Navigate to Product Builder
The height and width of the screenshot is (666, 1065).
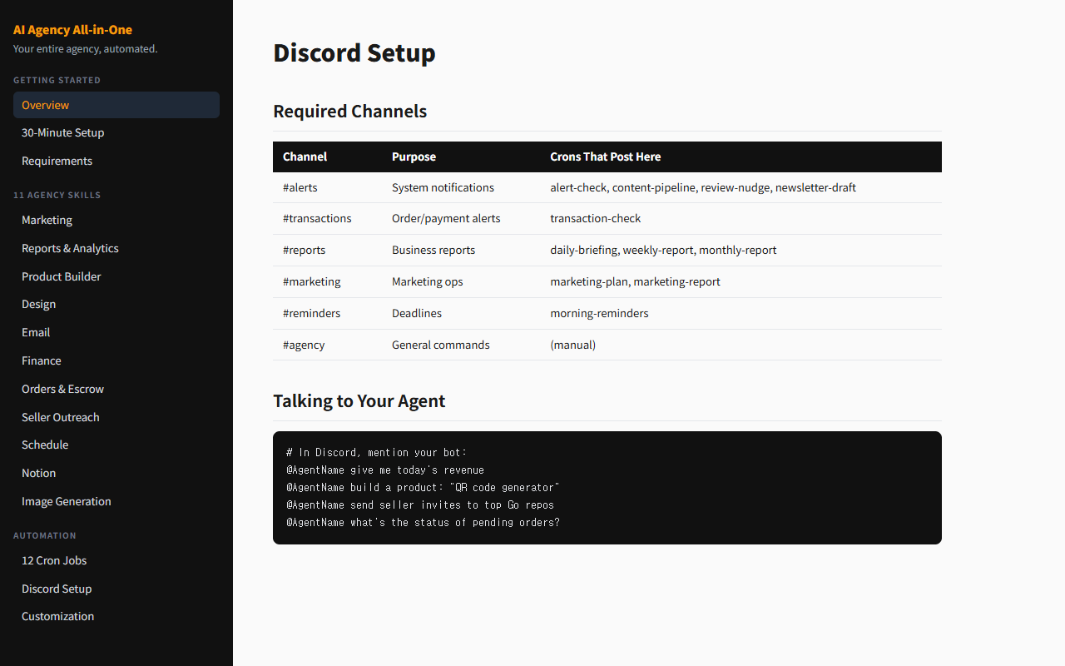(x=62, y=276)
